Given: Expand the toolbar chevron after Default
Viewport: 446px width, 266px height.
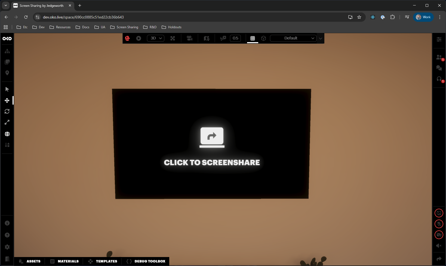Looking at the screenshot, I should coord(321,38).
